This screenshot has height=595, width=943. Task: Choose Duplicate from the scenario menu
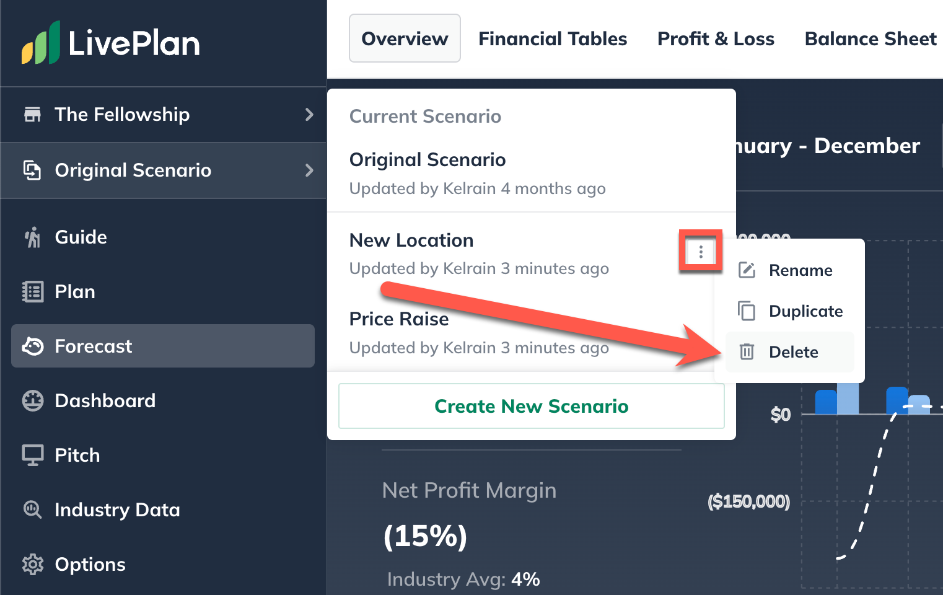click(x=790, y=311)
